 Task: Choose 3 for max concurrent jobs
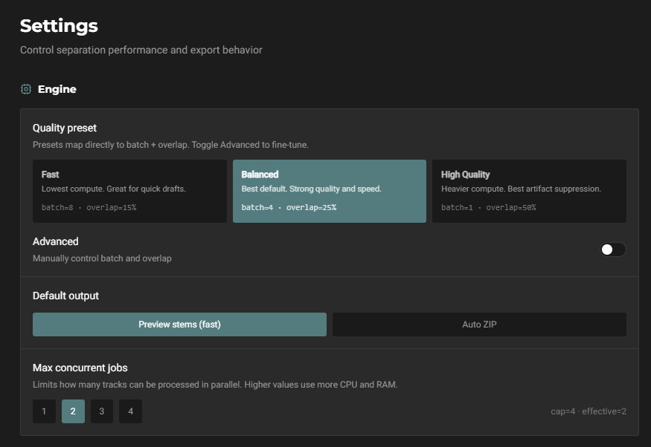[102, 411]
